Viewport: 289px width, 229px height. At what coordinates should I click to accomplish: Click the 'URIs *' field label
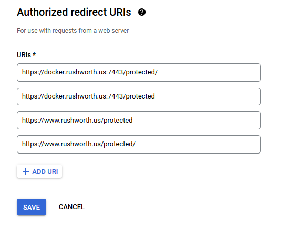coord(26,55)
